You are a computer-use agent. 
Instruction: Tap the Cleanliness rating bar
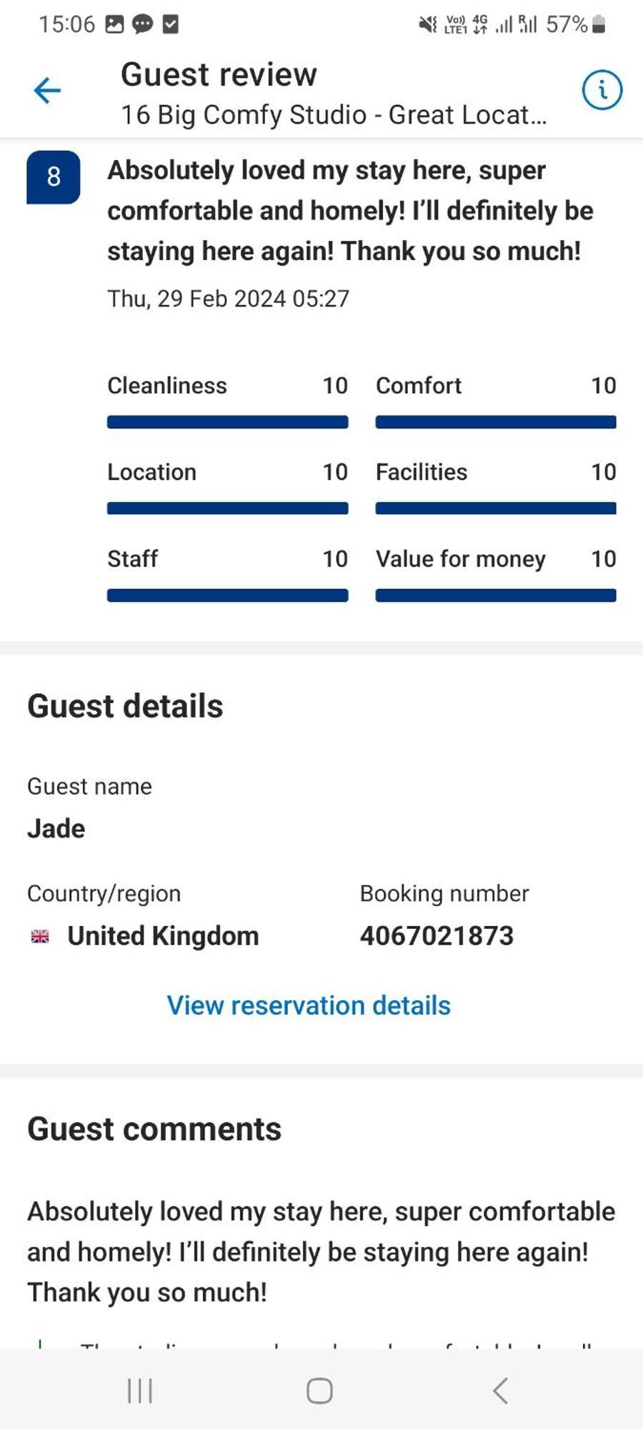[x=228, y=422]
